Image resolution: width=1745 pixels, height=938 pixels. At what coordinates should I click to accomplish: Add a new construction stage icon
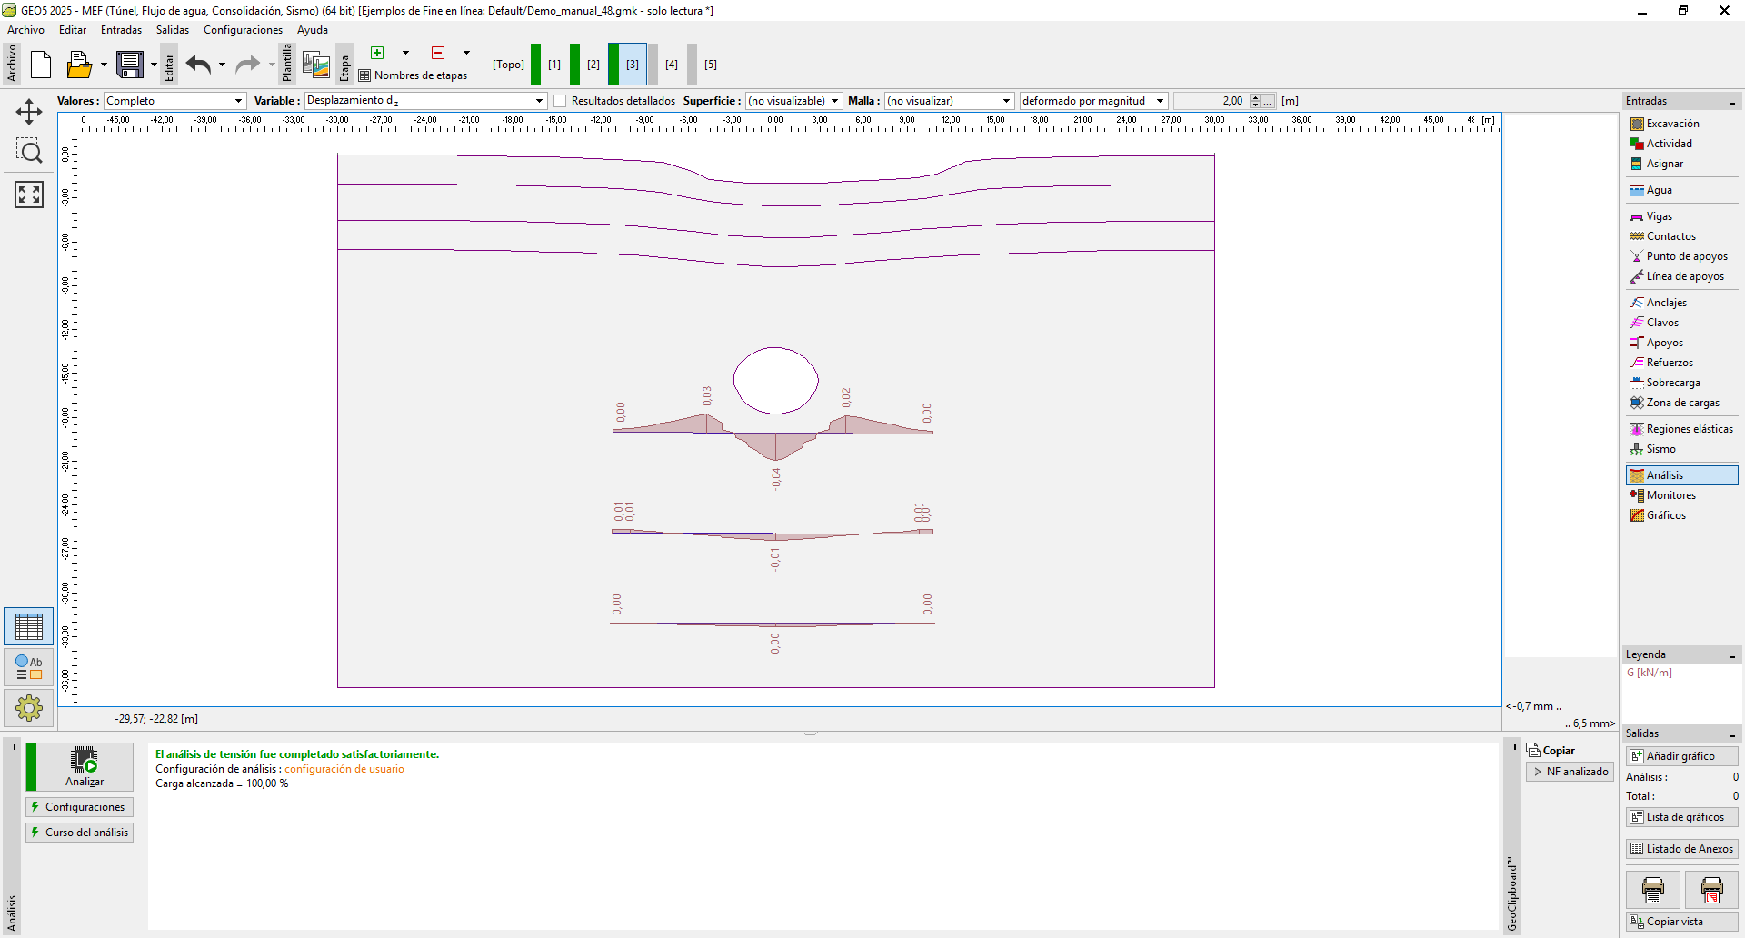377,53
